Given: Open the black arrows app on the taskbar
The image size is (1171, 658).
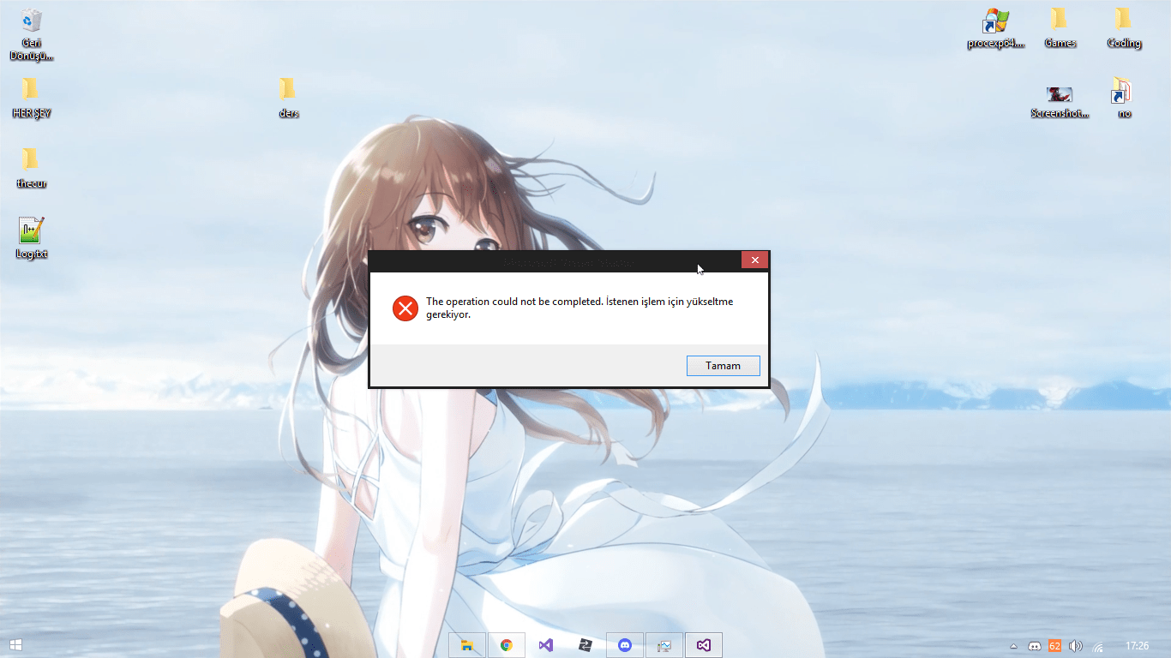Looking at the screenshot, I should [585, 645].
